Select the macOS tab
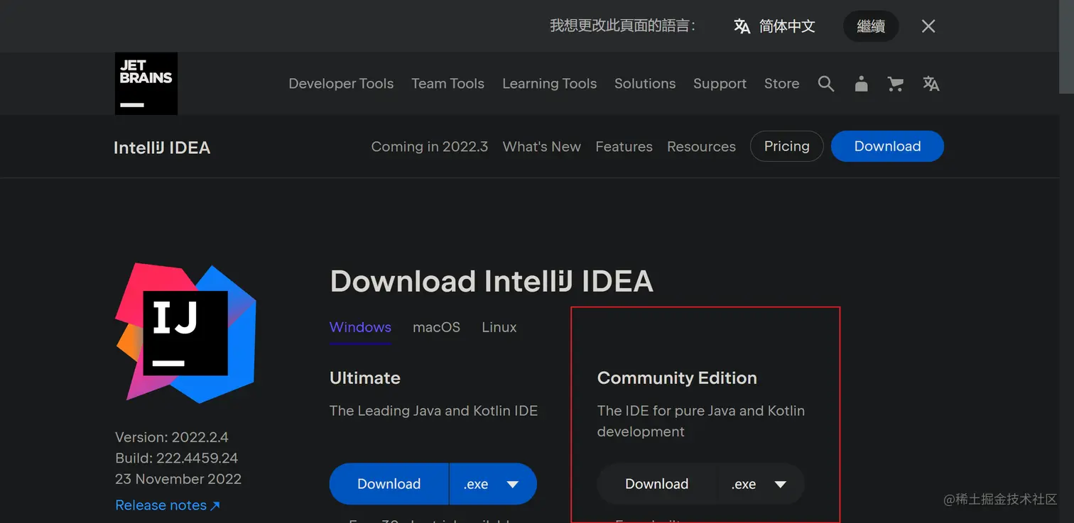1074x523 pixels. pyautogui.click(x=436, y=327)
